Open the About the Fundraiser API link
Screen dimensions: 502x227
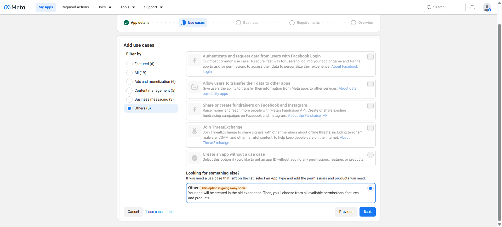coord(308,115)
